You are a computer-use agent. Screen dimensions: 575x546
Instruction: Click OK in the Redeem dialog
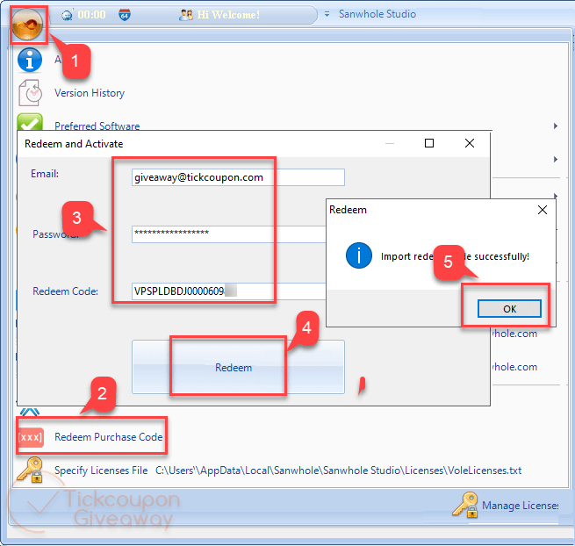coord(509,309)
